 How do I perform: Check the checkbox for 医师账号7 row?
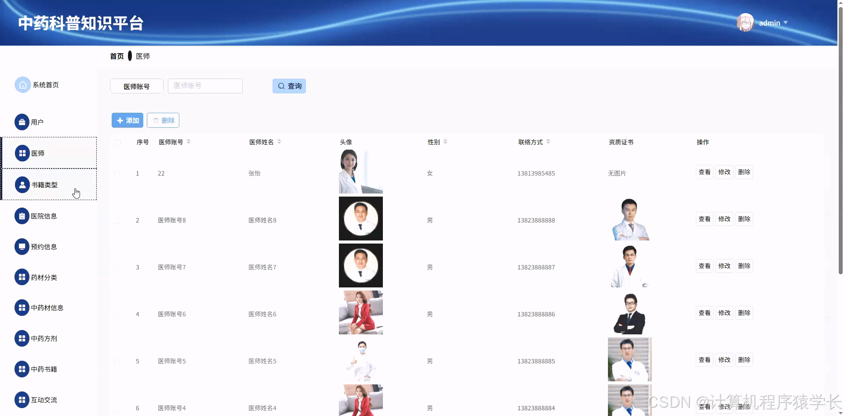pyautogui.click(x=117, y=267)
